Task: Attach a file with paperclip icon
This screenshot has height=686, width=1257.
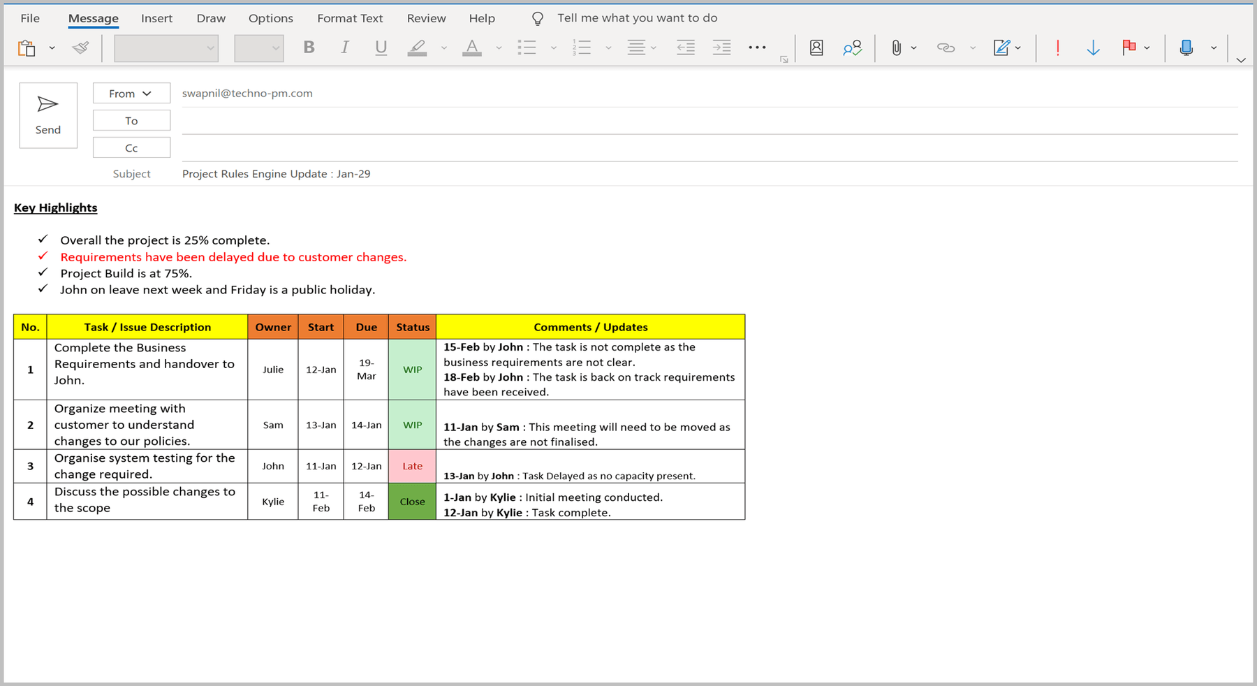Action: 896,48
